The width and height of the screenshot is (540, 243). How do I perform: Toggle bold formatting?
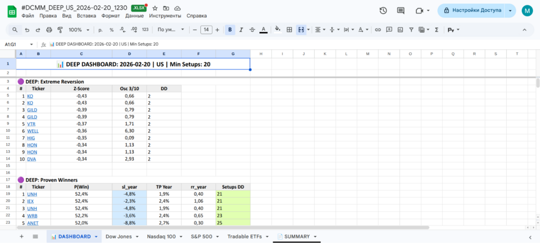pyautogui.click(x=230, y=30)
